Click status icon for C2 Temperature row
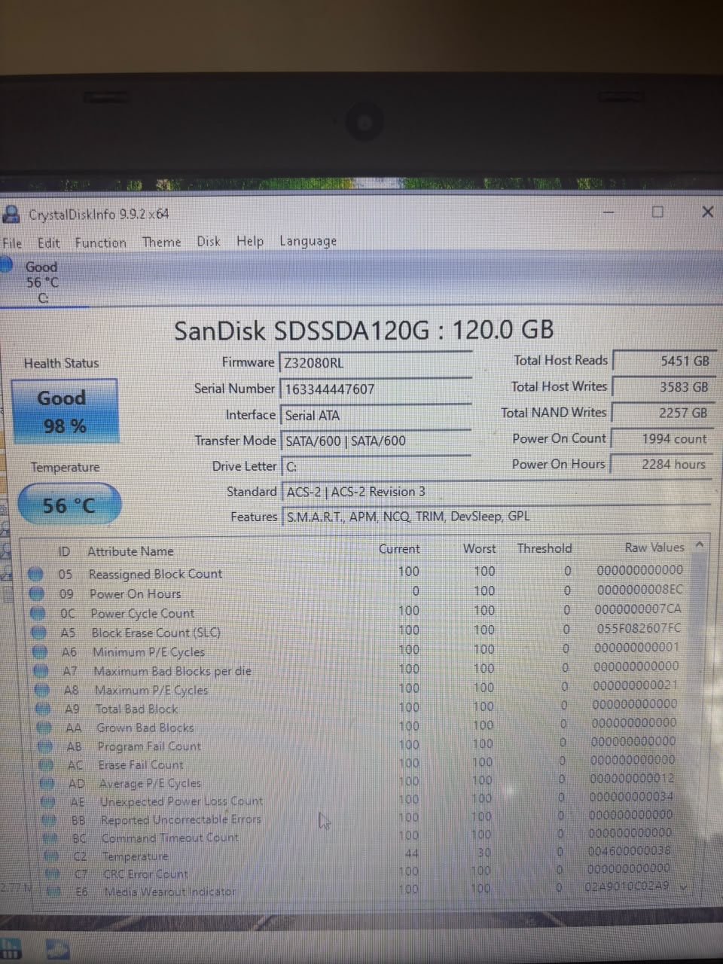The image size is (723, 964). pyautogui.click(x=51, y=856)
